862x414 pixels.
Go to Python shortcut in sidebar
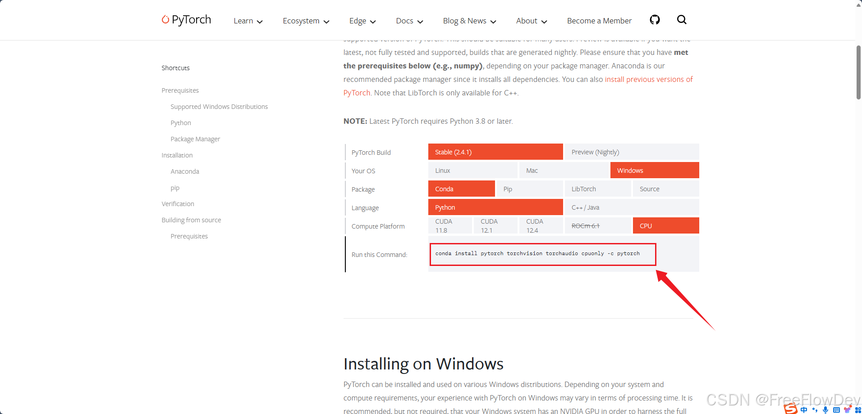(x=181, y=123)
